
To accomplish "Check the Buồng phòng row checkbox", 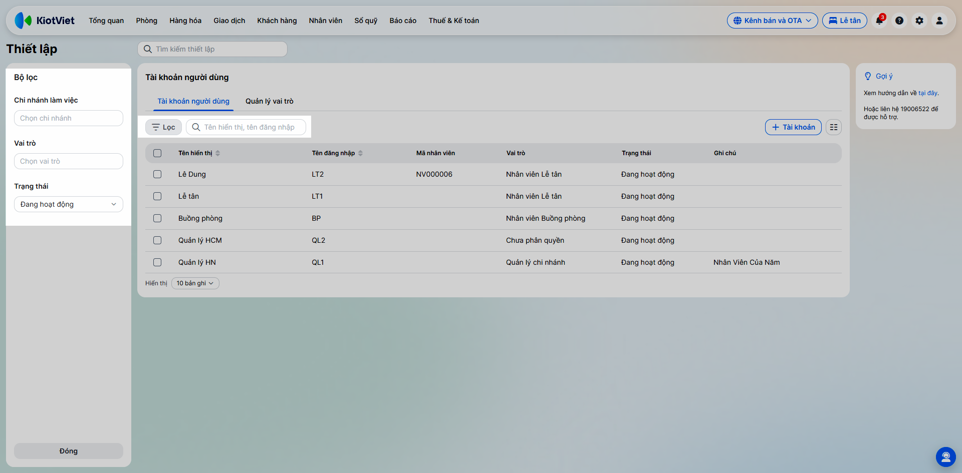I will click(x=157, y=218).
